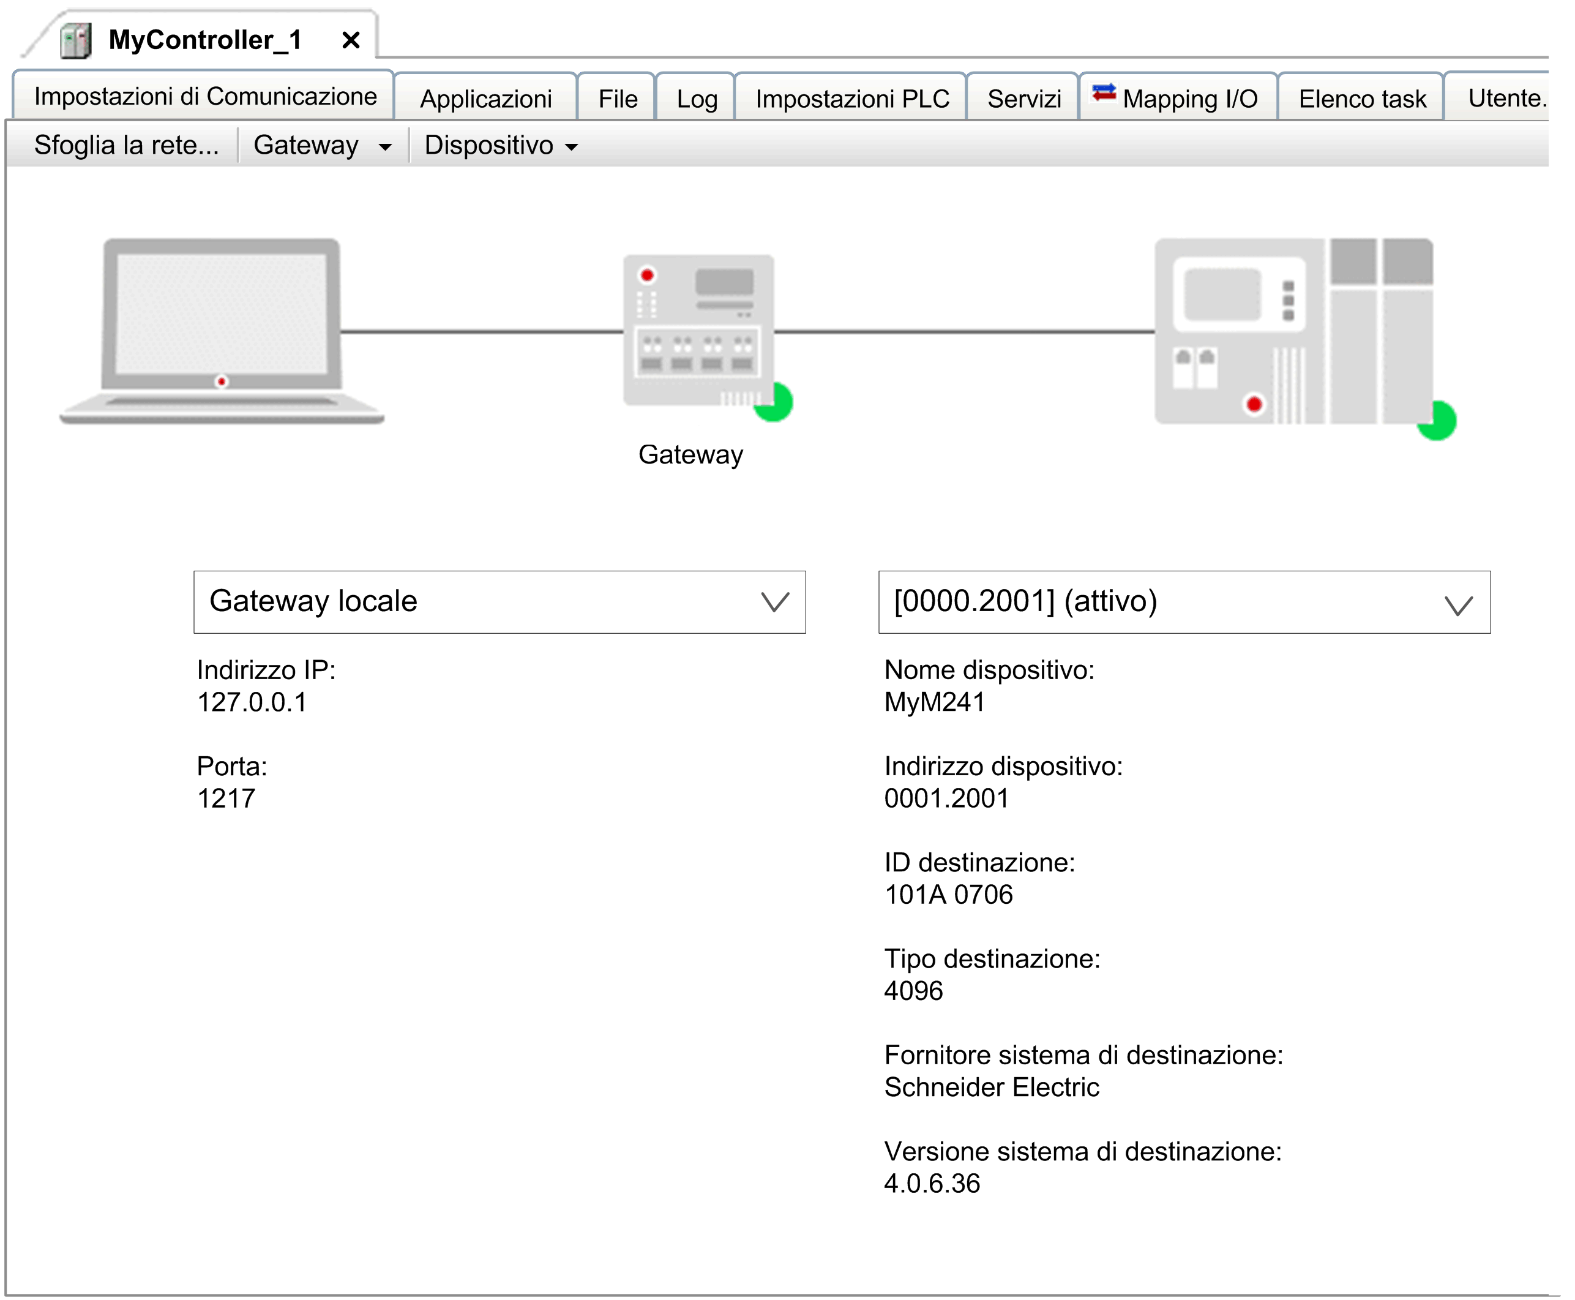Click the green status dot on the controller
The width and height of the screenshot is (1575, 1300).
click(x=1437, y=421)
